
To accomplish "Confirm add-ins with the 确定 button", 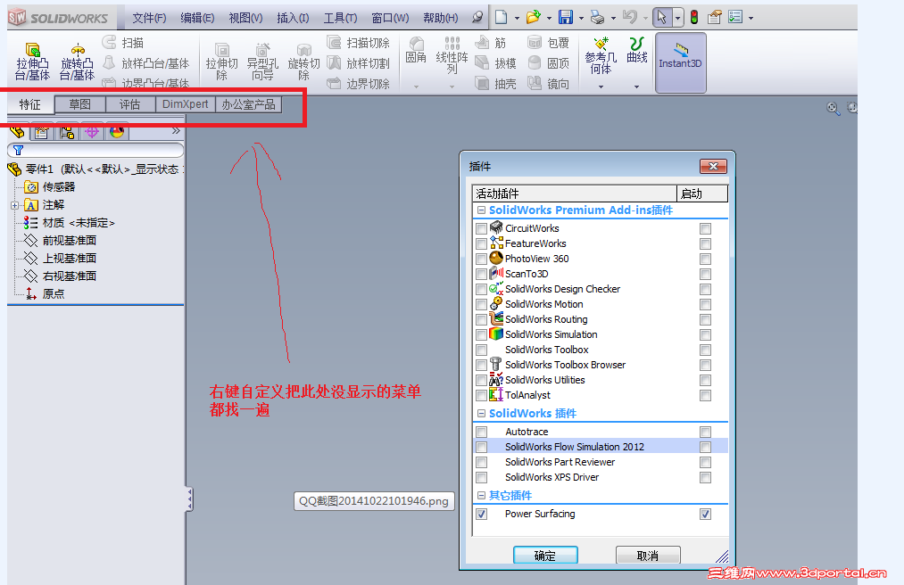I will pyautogui.click(x=545, y=556).
